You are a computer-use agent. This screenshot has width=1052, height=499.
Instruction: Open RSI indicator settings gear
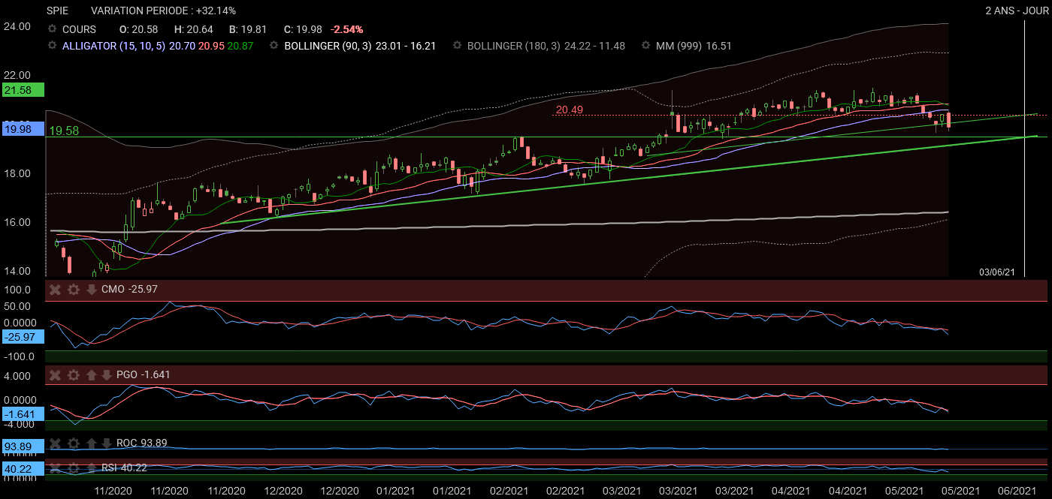pyautogui.click(x=73, y=467)
